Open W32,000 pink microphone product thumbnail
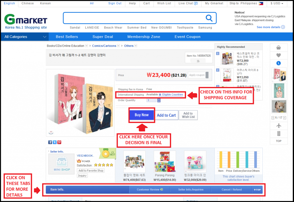Screen dimensions: 294x202 [195, 162]
